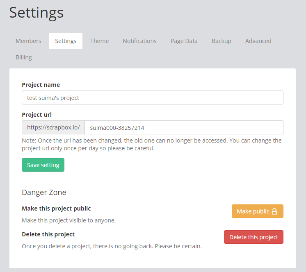Click the Danger Zone section heading
306x272 pixels.
pos(44,192)
